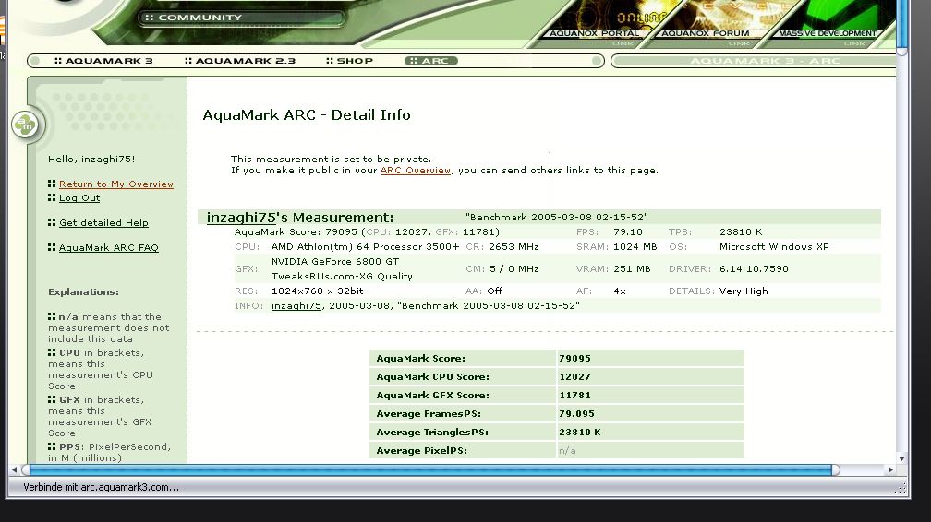Screen dimensions: 931x522
Task: Click inzaghi75 link in INFO row
Action: tap(296, 306)
